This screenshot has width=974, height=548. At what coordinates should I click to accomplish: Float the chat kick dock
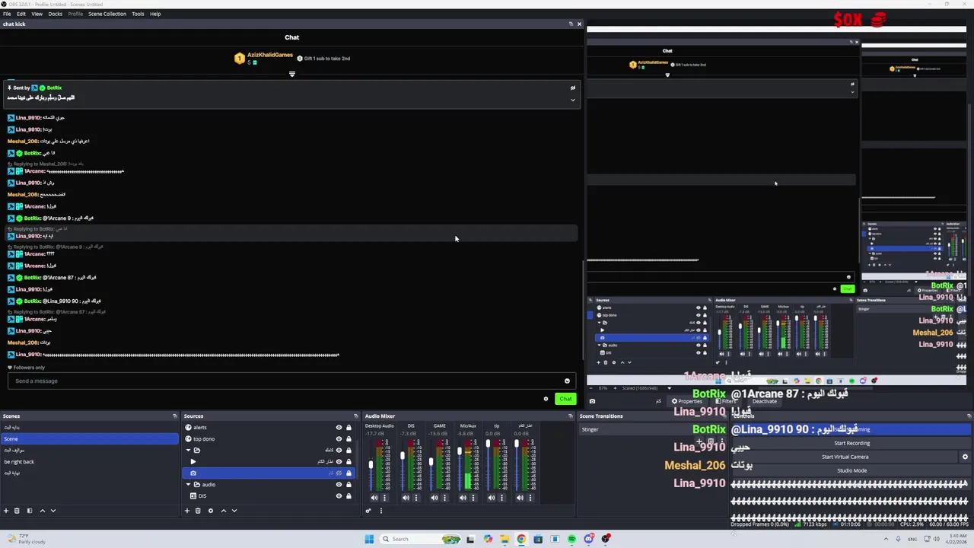click(x=571, y=24)
